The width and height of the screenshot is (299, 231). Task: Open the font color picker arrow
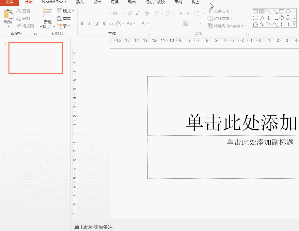click(148, 24)
